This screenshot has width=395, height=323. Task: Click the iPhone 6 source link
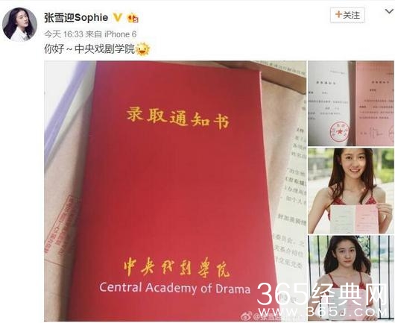tap(121, 34)
